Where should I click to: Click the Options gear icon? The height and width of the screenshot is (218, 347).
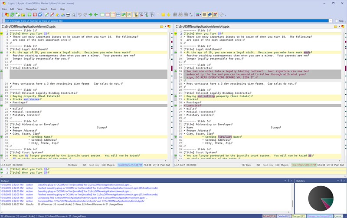coord(221,15)
